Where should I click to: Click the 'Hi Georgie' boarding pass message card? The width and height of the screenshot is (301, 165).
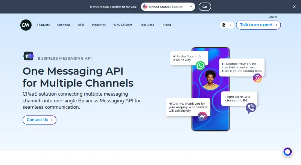tap(242, 67)
